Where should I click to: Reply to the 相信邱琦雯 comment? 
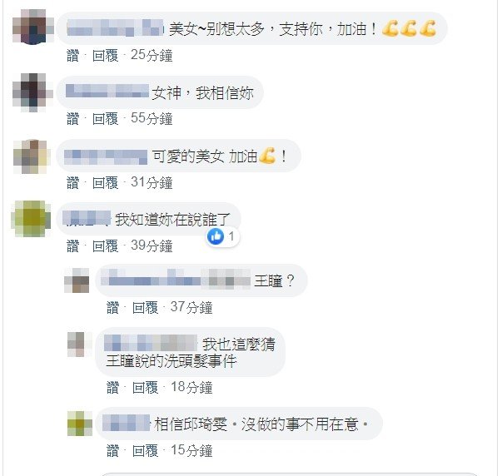coord(145,451)
